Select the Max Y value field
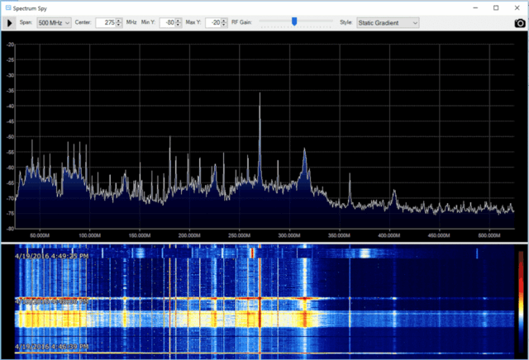The width and height of the screenshot is (529, 360). [215, 23]
